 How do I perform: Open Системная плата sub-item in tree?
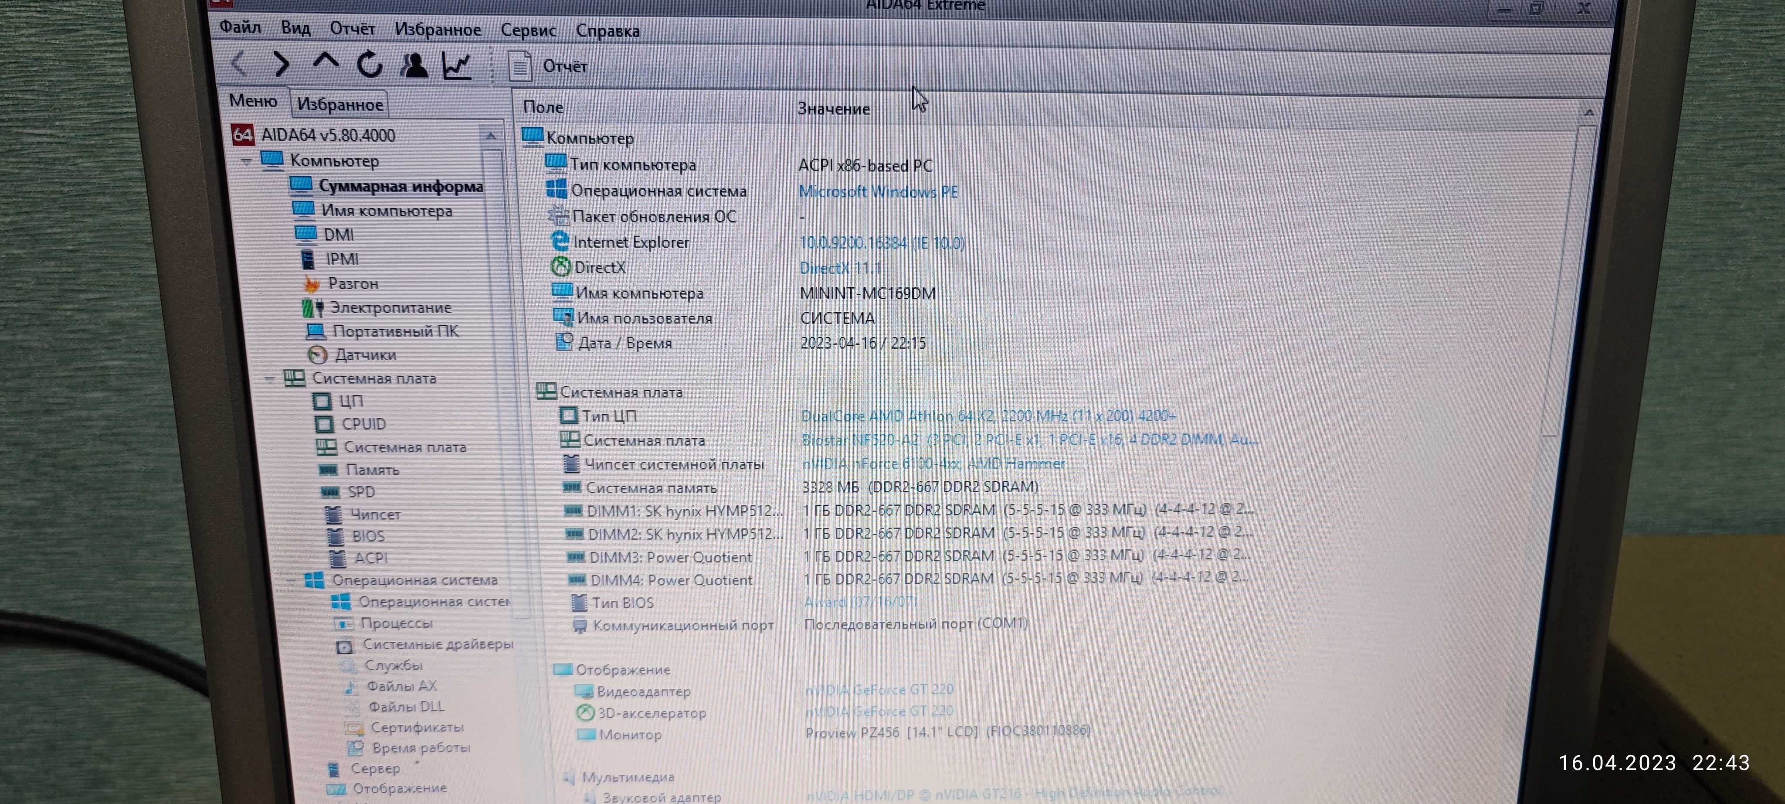(x=391, y=448)
